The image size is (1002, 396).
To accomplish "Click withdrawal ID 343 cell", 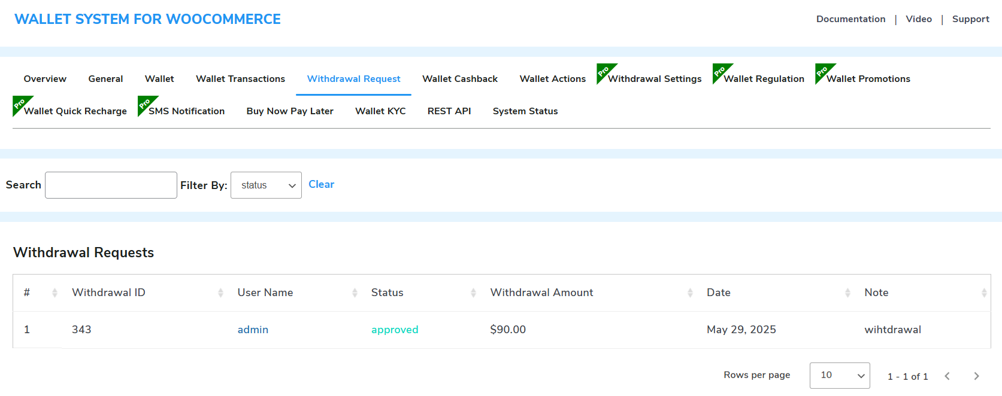I will (x=81, y=330).
